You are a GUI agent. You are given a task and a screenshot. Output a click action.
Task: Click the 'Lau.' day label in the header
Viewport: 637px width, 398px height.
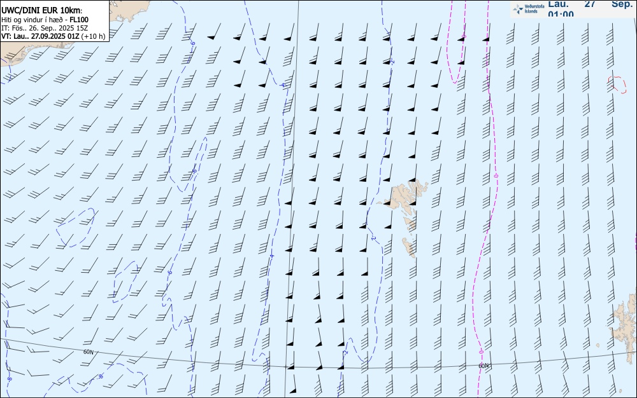pos(559,4)
